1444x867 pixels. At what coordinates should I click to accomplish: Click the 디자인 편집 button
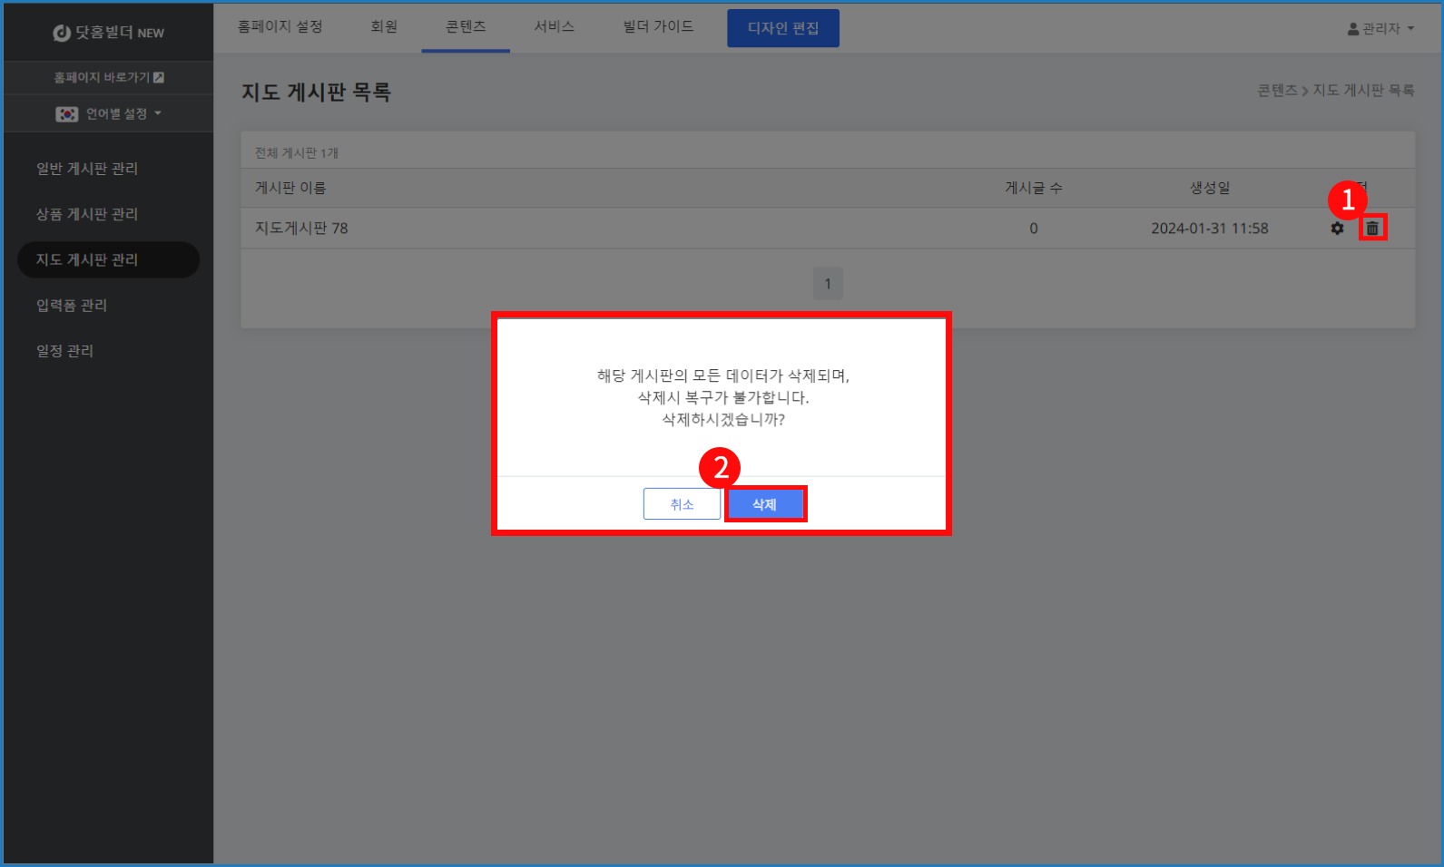click(x=782, y=28)
